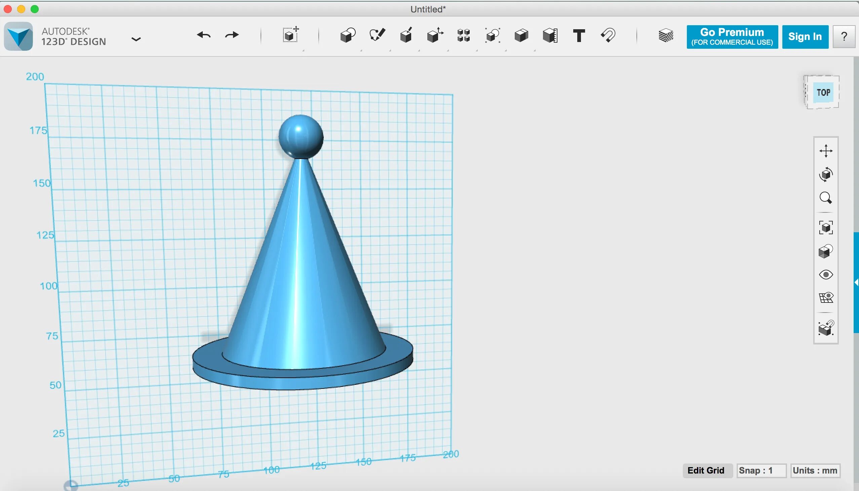Select the Sketch tool

coord(377,35)
